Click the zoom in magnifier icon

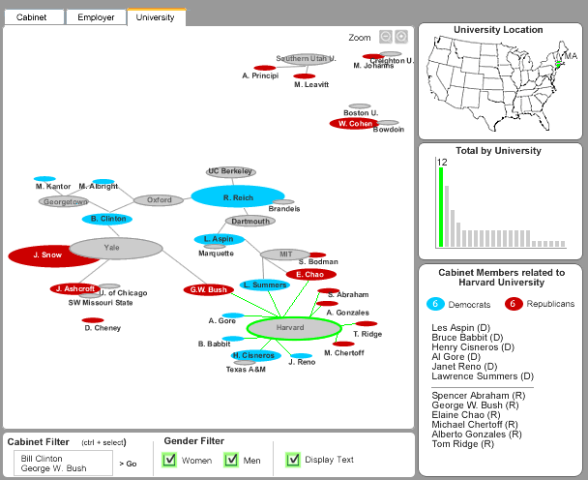[401, 37]
